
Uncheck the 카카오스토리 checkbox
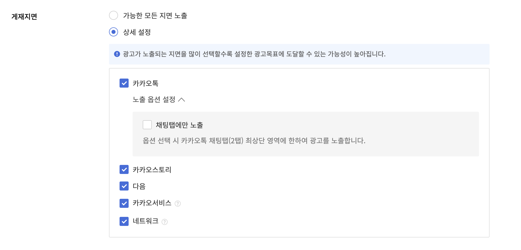click(x=124, y=169)
